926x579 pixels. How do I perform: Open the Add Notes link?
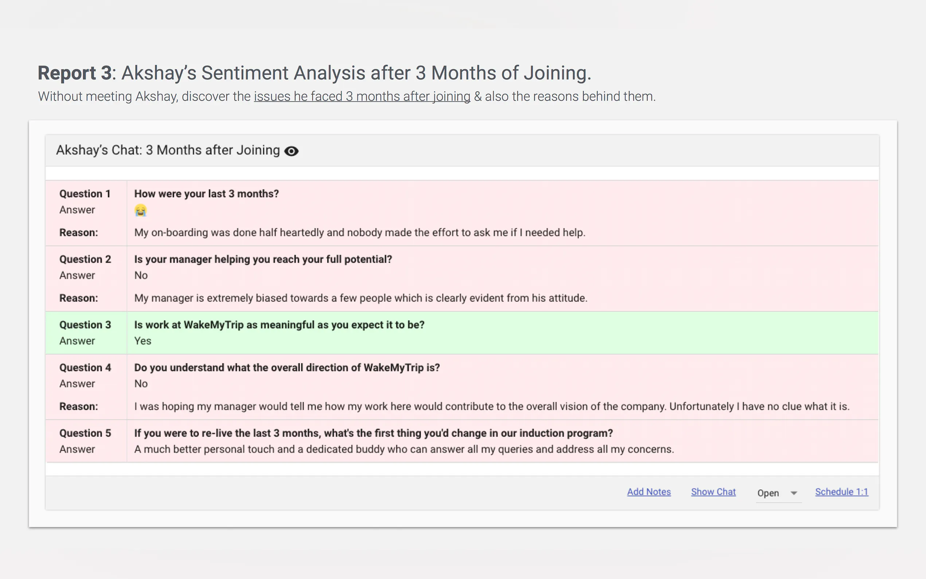pyautogui.click(x=649, y=492)
